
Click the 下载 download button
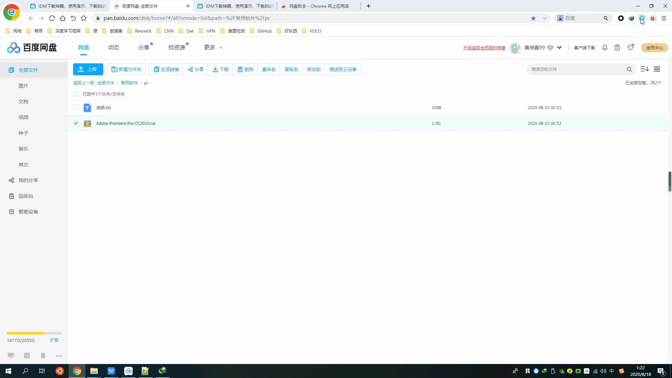pyautogui.click(x=220, y=69)
